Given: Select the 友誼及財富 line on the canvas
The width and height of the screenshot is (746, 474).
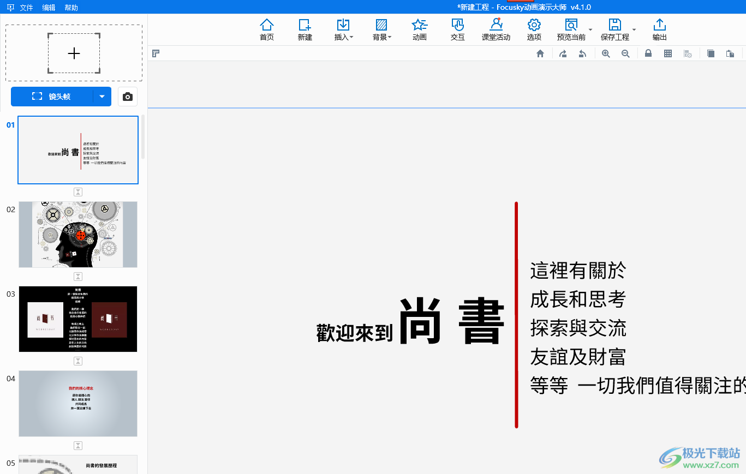Looking at the screenshot, I should click(x=578, y=357).
